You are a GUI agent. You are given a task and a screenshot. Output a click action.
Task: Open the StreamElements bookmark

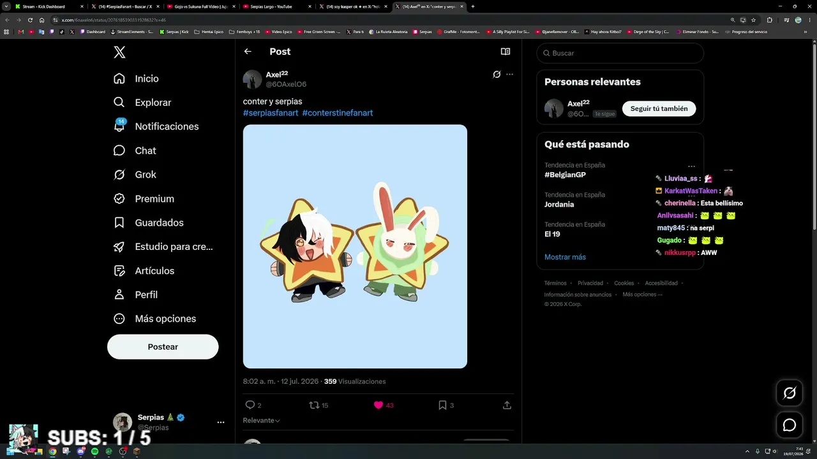(132, 32)
